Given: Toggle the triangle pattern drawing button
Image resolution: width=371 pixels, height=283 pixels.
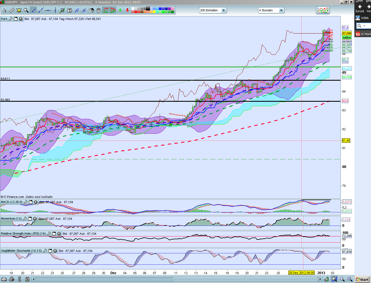Looking at the screenshot, I should 113,11.
